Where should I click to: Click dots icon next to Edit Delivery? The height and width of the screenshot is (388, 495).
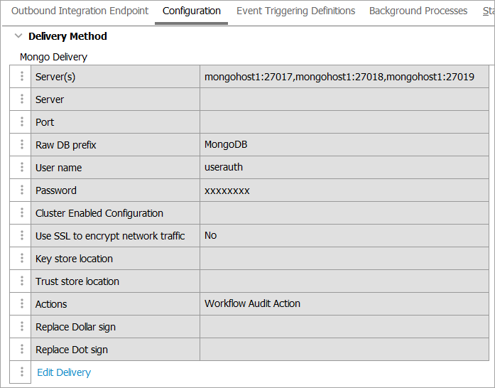(x=21, y=372)
